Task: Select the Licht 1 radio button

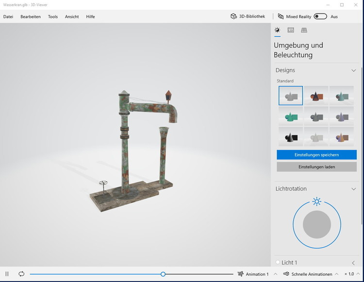Action: point(278,262)
